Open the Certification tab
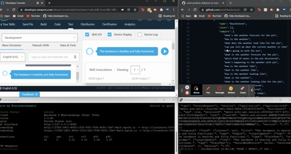The image size is (291, 154). 109,24
